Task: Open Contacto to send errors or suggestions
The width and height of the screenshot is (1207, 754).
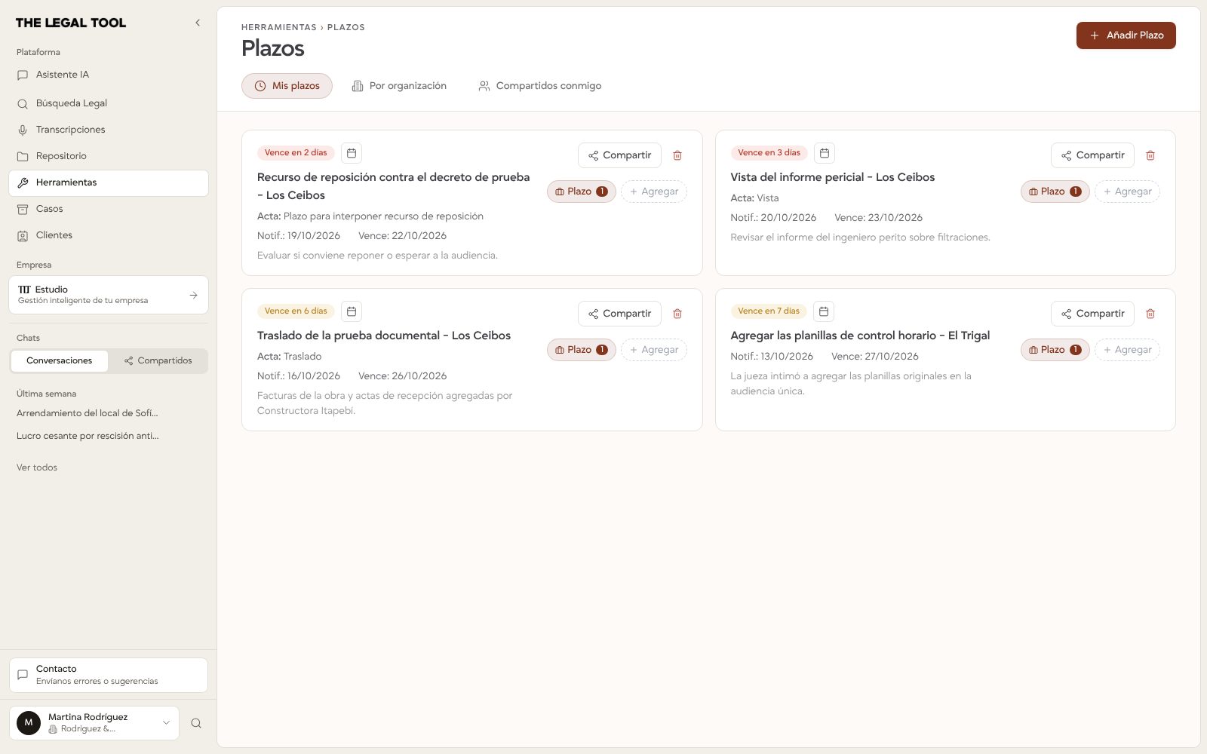Action: (109, 675)
